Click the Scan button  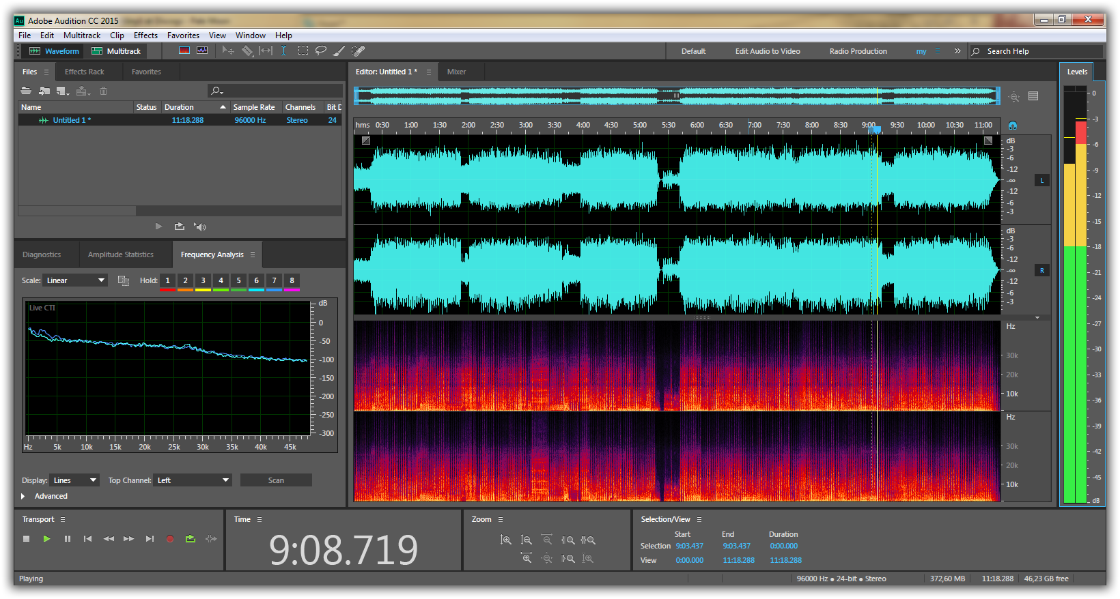tap(276, 480)
